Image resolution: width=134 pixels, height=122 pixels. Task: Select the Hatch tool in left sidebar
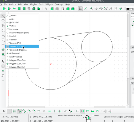(x=3, y=66)
